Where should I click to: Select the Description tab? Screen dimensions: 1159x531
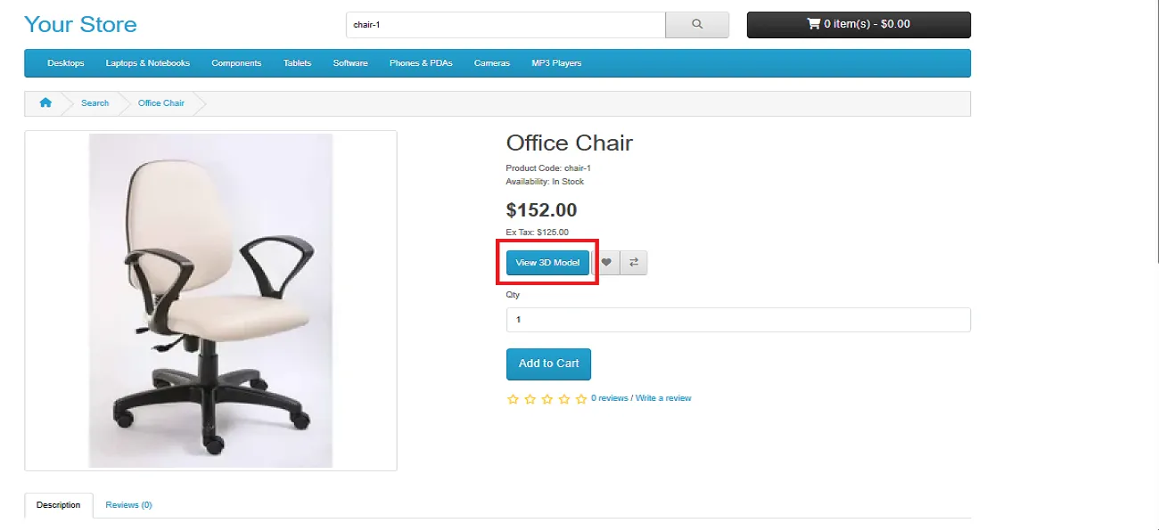(59, 505)
